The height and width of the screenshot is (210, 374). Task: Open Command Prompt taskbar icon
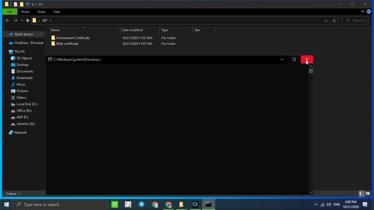pyautogui.click(x=208, y=205)
